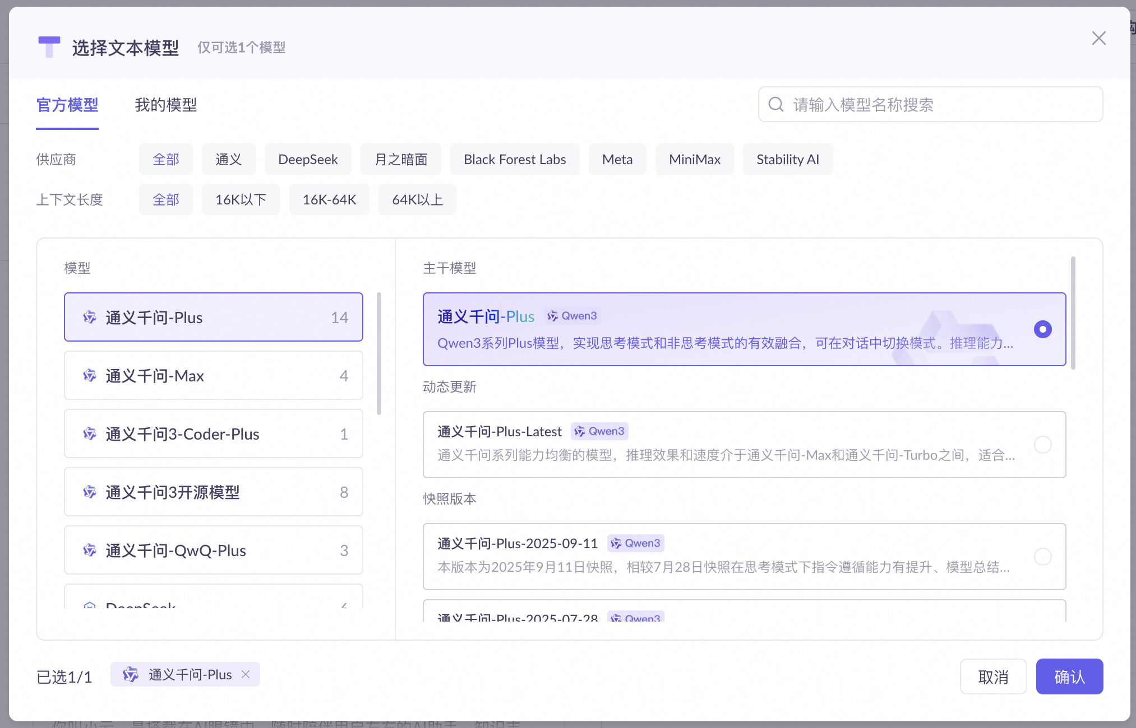Click the 取消 cancel button
Image resolution: width=1136 pixels, height=728 pixels.
993,676
